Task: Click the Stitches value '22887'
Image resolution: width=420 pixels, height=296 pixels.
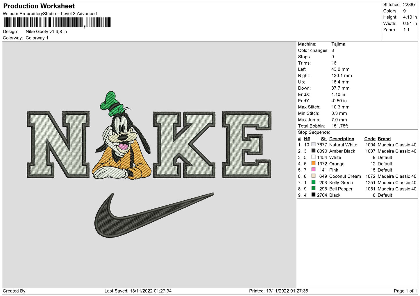Action: click(409, 5)
